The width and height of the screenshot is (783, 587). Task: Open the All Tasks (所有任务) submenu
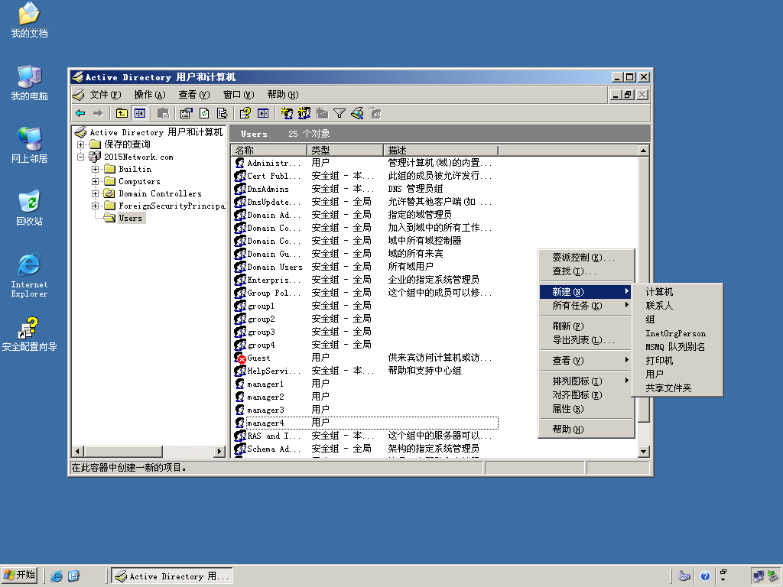(x=586, y=306)
